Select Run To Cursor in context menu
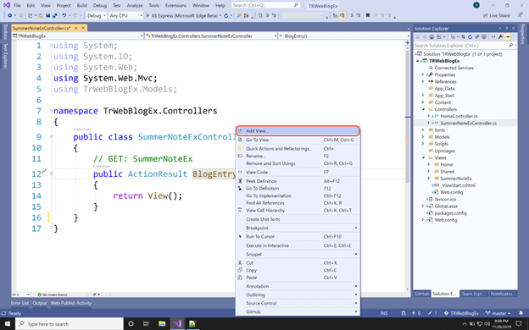Viewport: 529px width, 330px height. pos(298,236)
